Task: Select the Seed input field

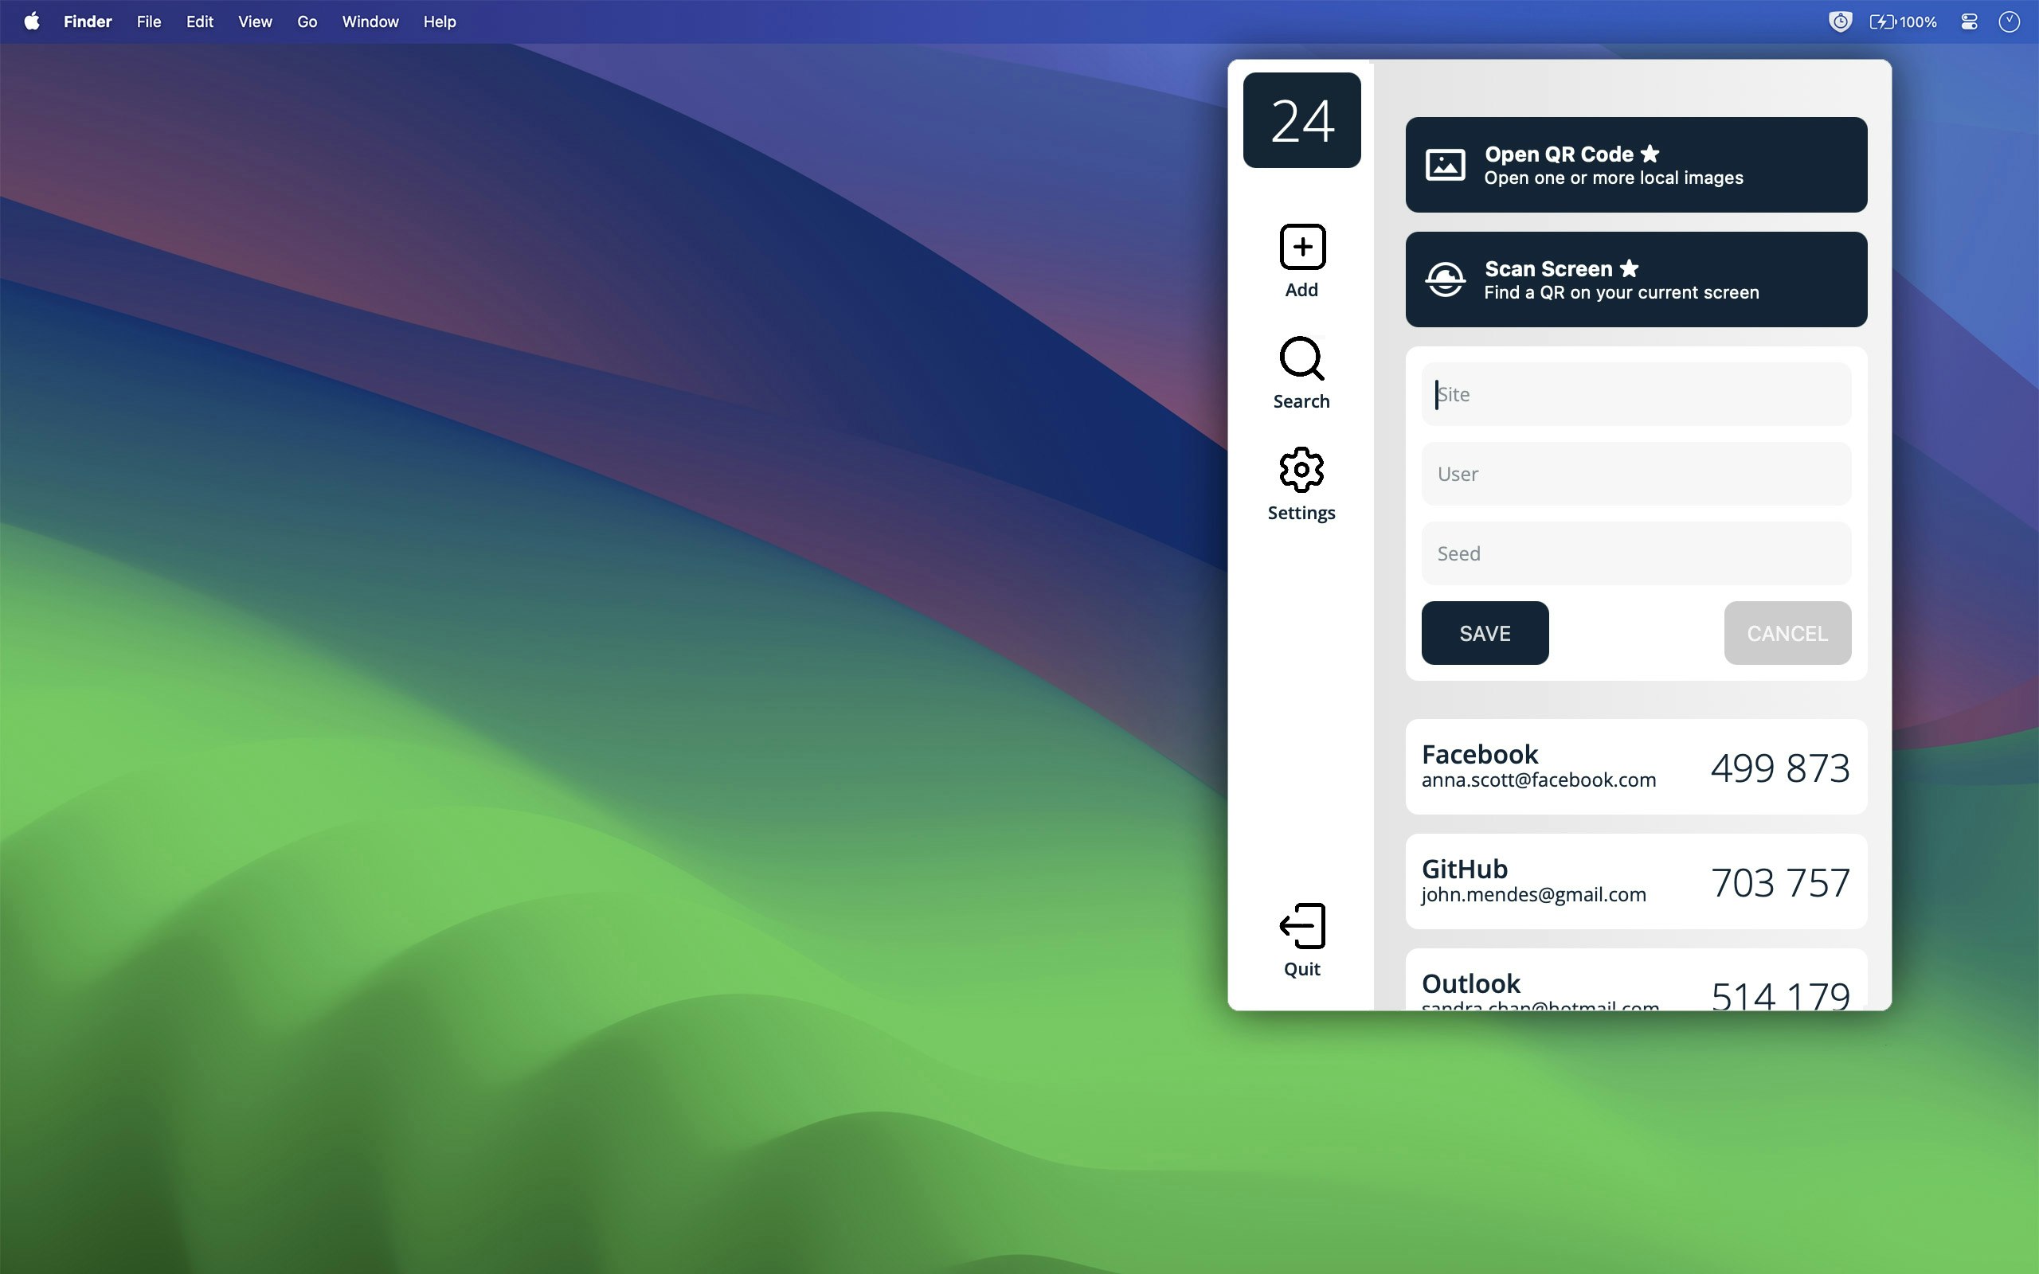Action: (x=1635, y=553)
